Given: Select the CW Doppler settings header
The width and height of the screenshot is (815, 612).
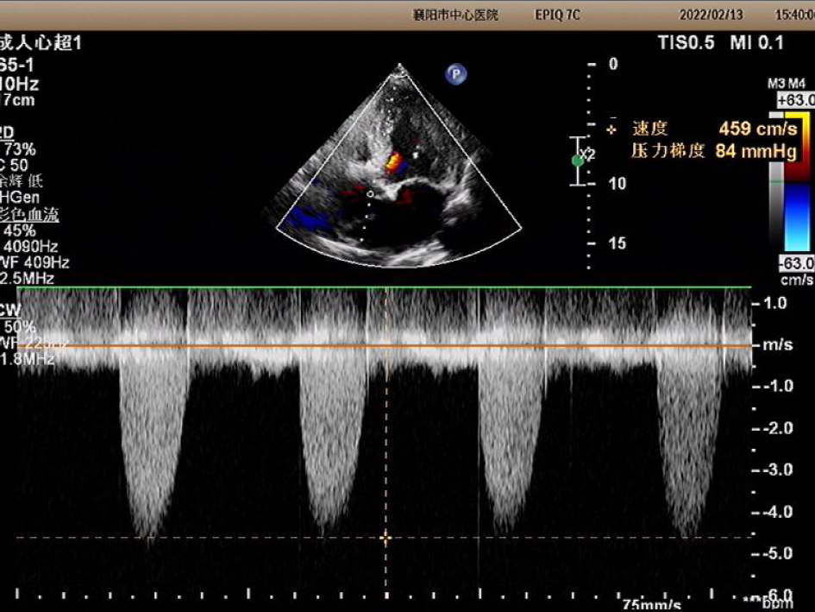Looking at the screenshot, I should (x=9, y=310).
